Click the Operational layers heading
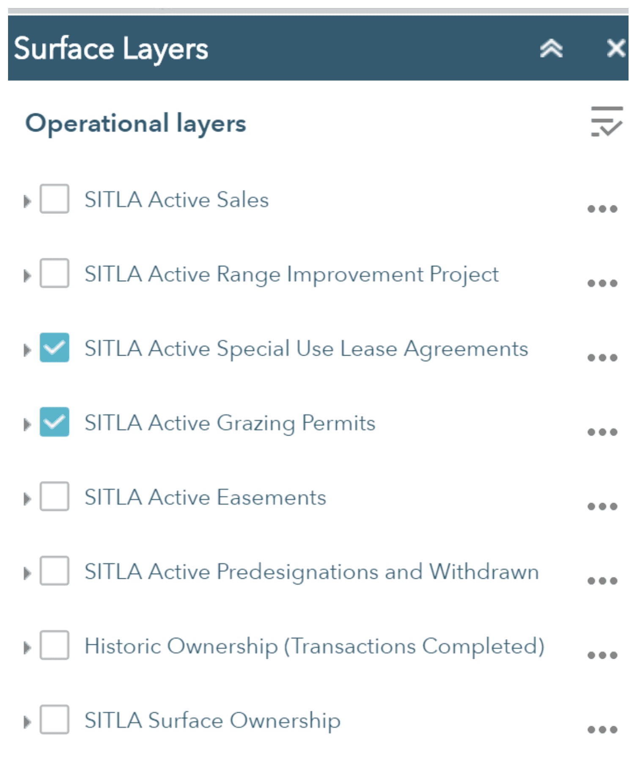Screen dimensions: 637x757 135,123
